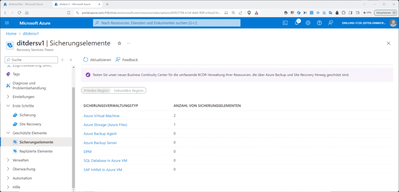Click the Replizierte Elemente icon
The height and width of the screenshot is (192, 399).
(x=15, y=151)
